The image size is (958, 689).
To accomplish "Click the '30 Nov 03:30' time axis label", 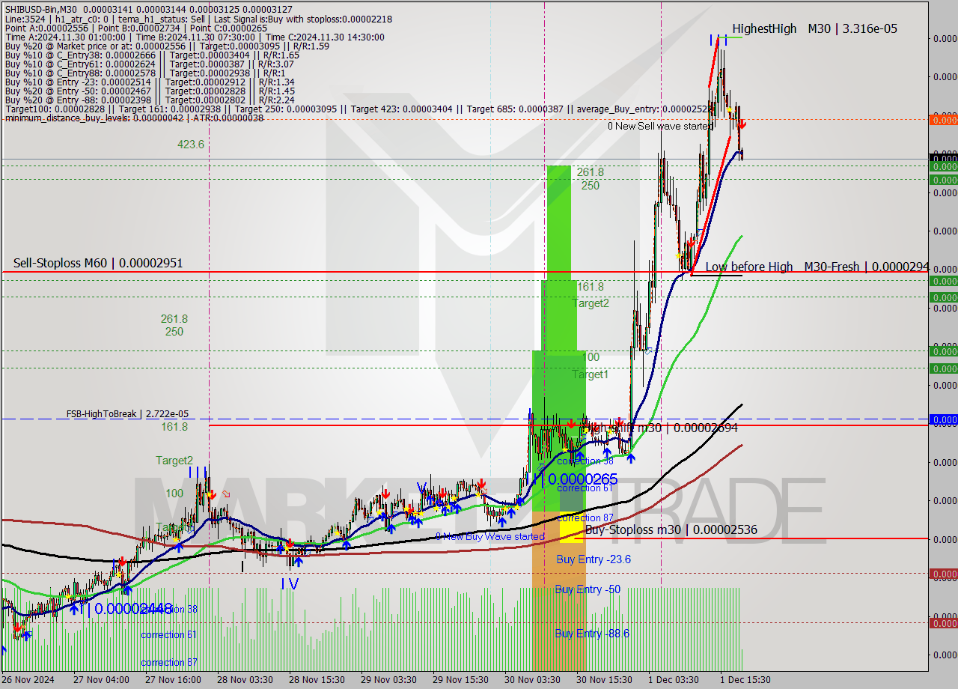I will point(532,680).
